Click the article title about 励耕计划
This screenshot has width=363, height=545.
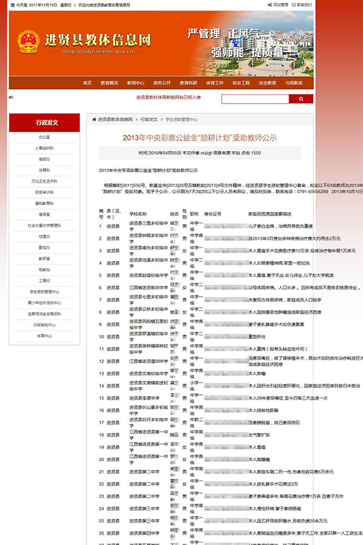click(x=200, y=137)
